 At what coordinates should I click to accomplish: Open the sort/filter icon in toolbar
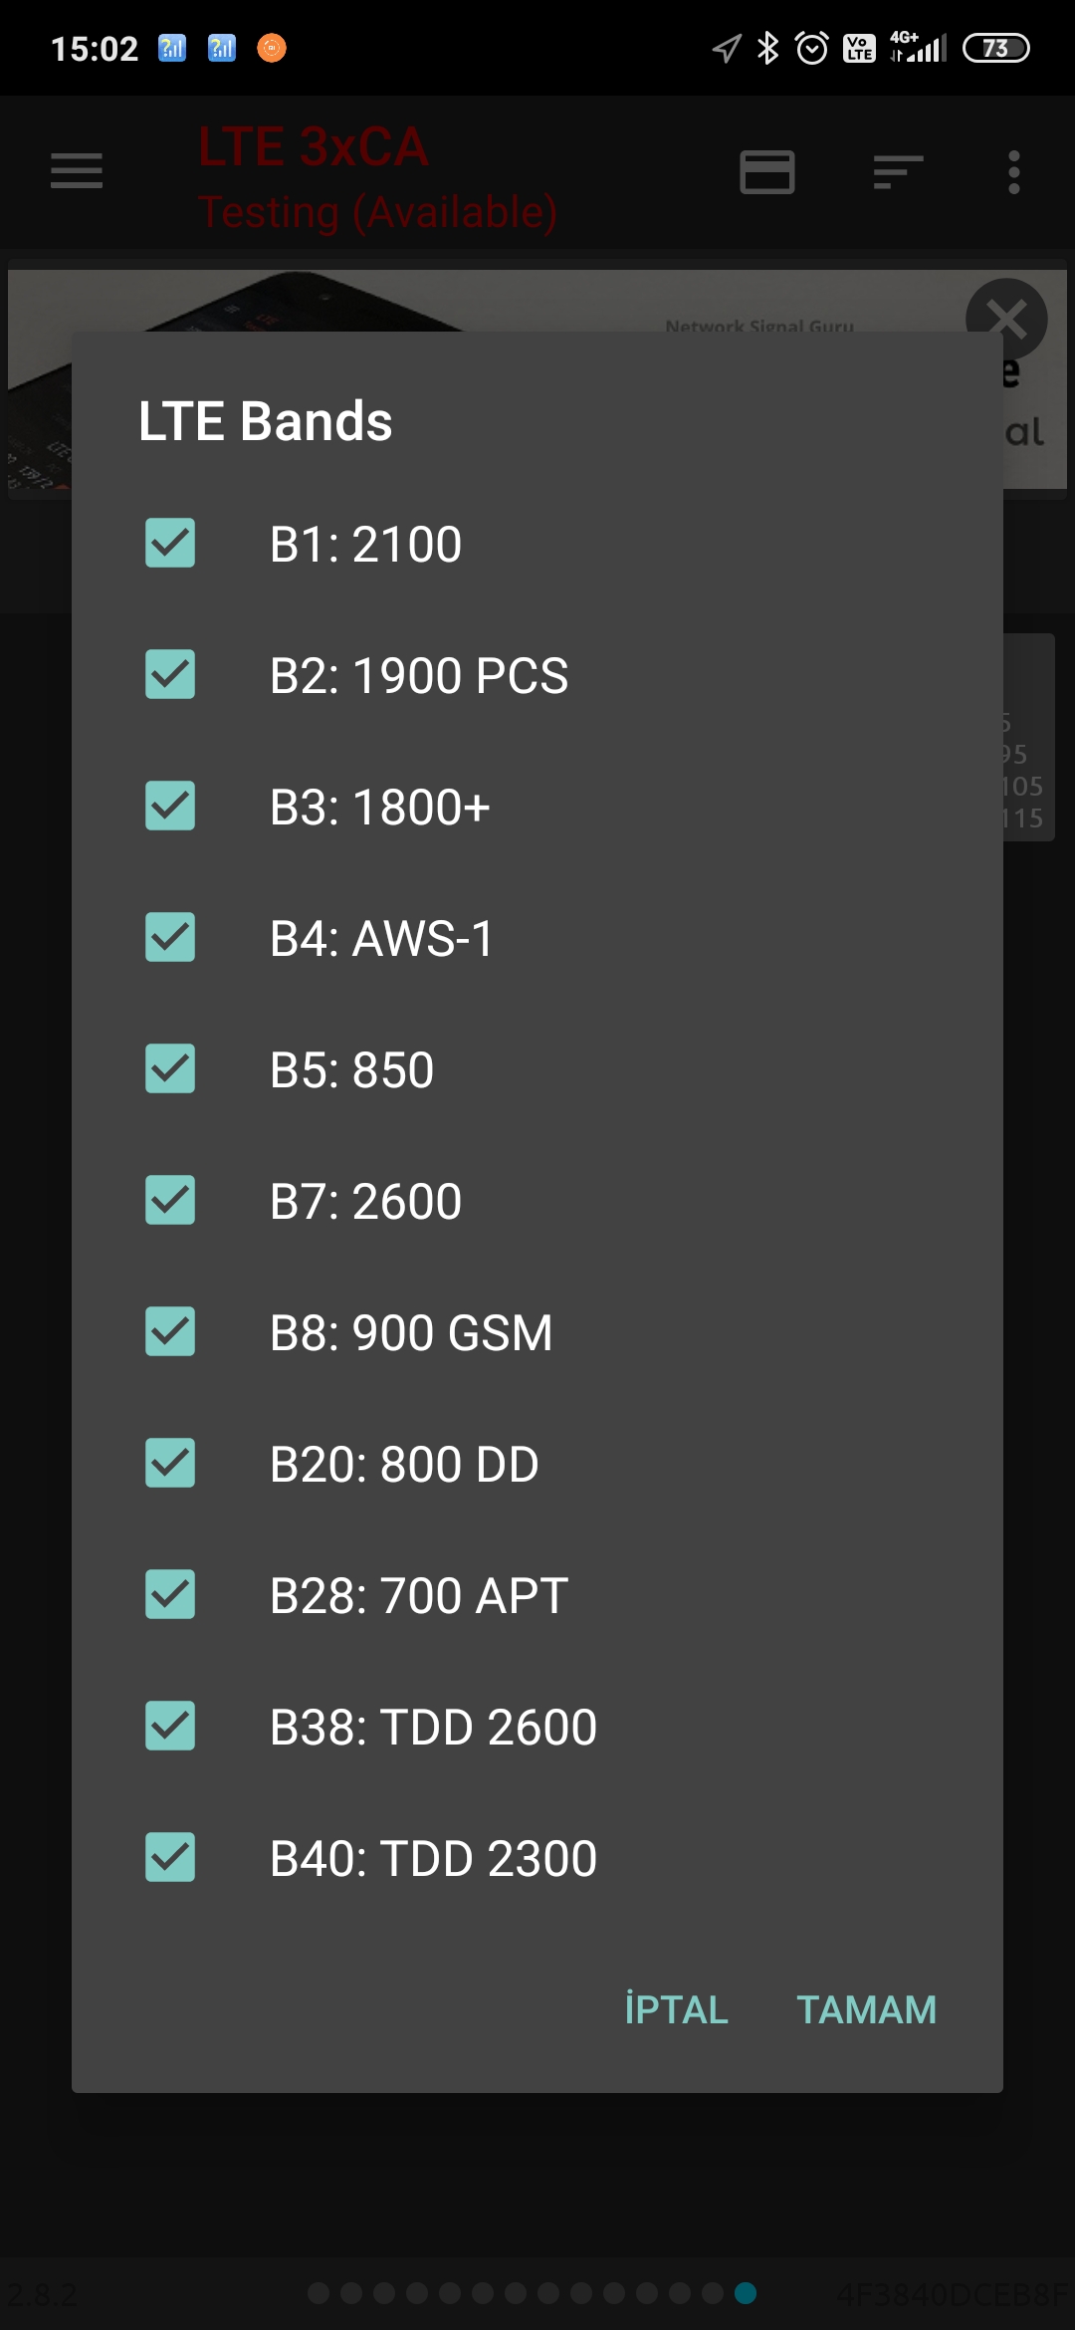click(x=898, y=171)
